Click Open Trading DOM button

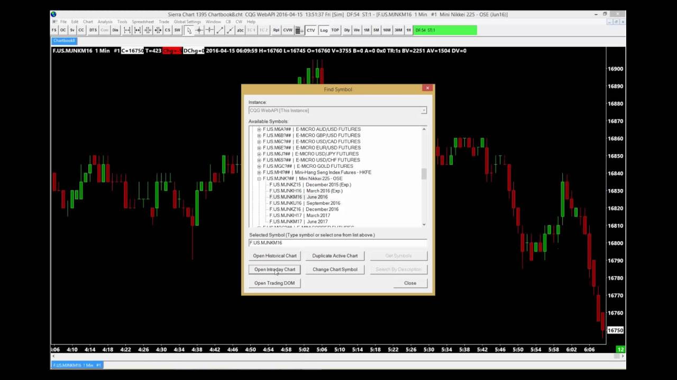pos(275,283)
